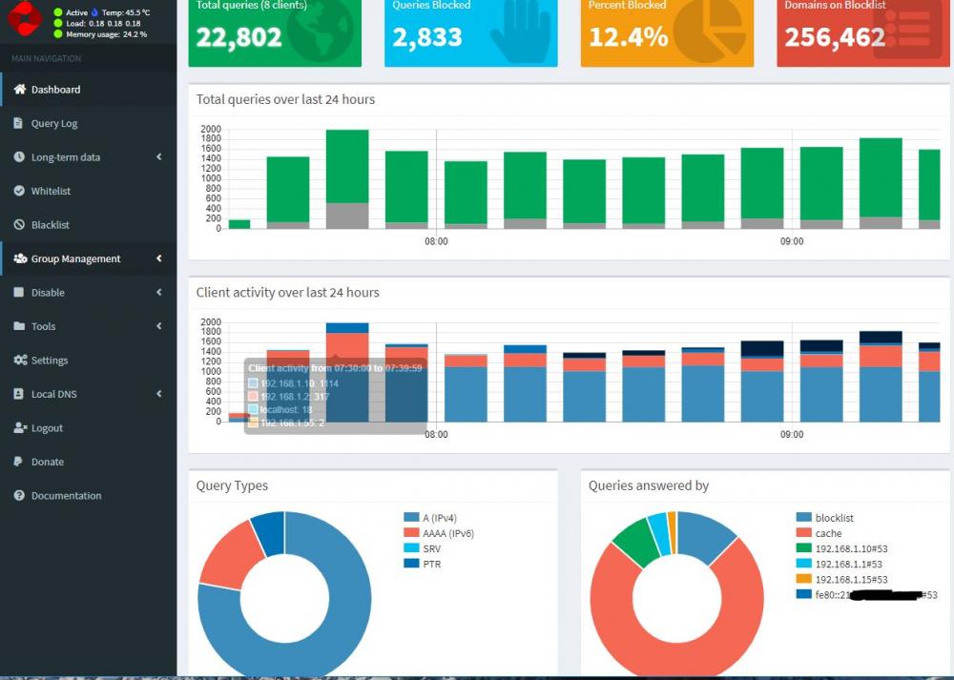
Task: Go to the Dashboard page
Action: (89, 90)
